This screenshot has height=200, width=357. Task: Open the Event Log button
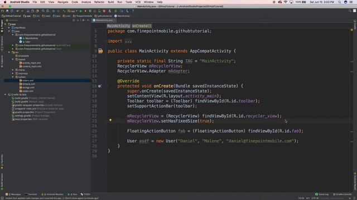322,194
